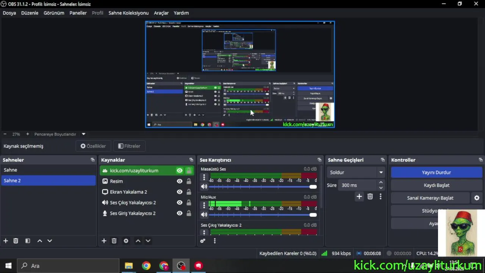Add a new scene transition plus icon

tap(359, 196)
